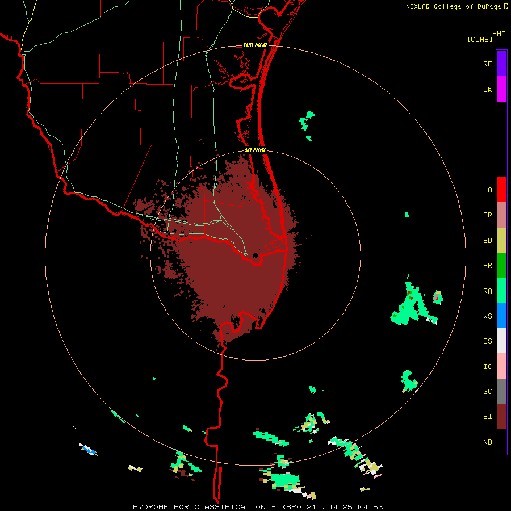Click the BD legend label
This screenshot has width=511, height=511.
coord(487,241)
